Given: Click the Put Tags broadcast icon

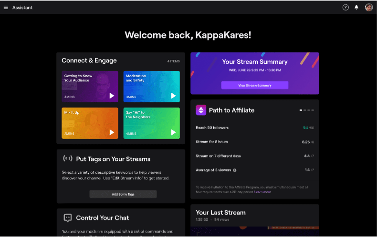Looking at the screenshot, I should 68,158.
